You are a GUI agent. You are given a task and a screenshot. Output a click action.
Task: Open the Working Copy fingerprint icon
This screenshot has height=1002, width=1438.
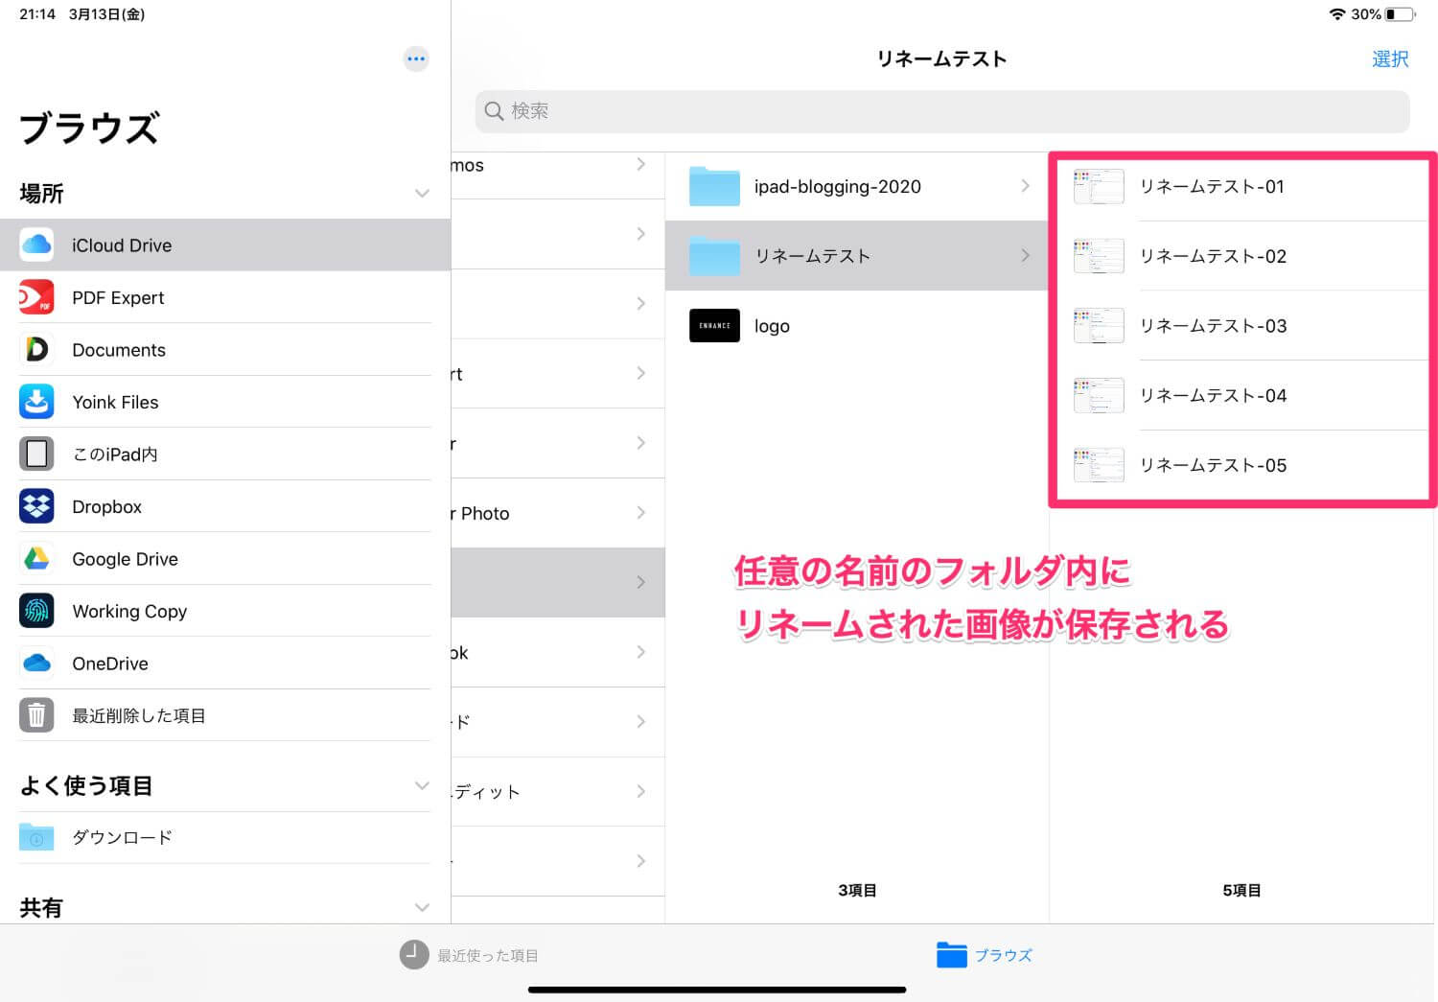point(36,611)
